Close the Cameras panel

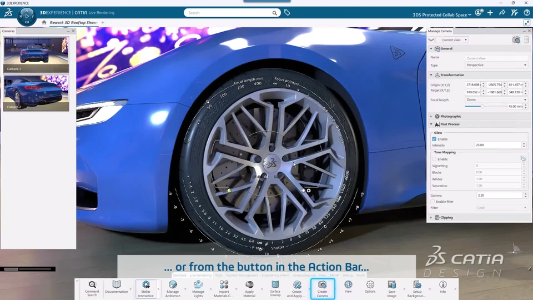(x=73, y=31)
